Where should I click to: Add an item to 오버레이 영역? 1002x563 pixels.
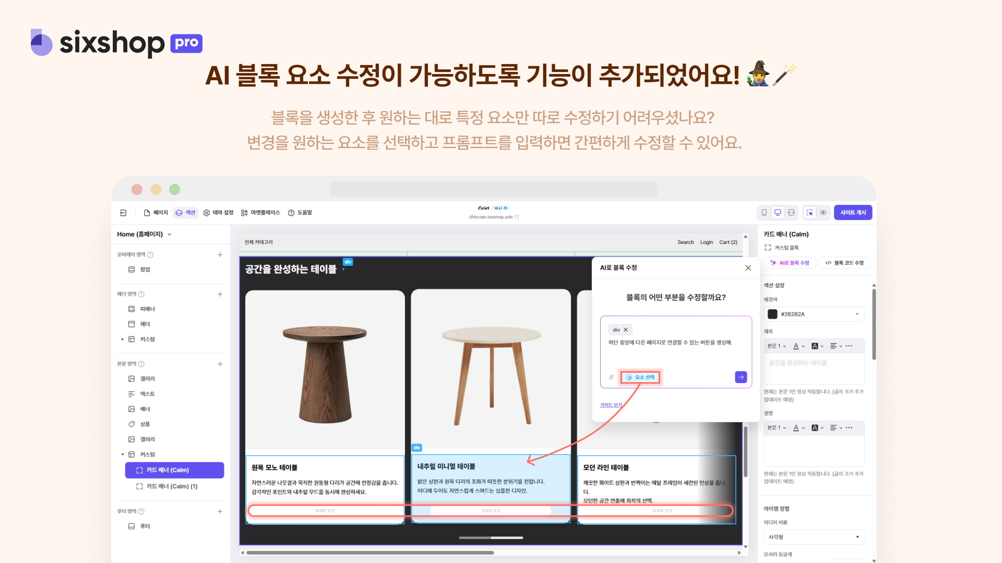coord(220,255)
